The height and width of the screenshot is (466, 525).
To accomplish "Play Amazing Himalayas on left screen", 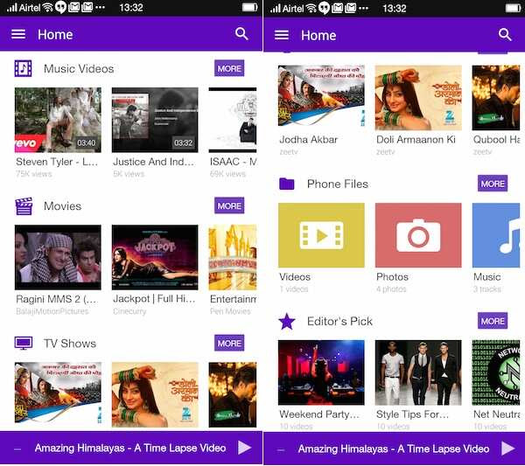I will [244, 448].
